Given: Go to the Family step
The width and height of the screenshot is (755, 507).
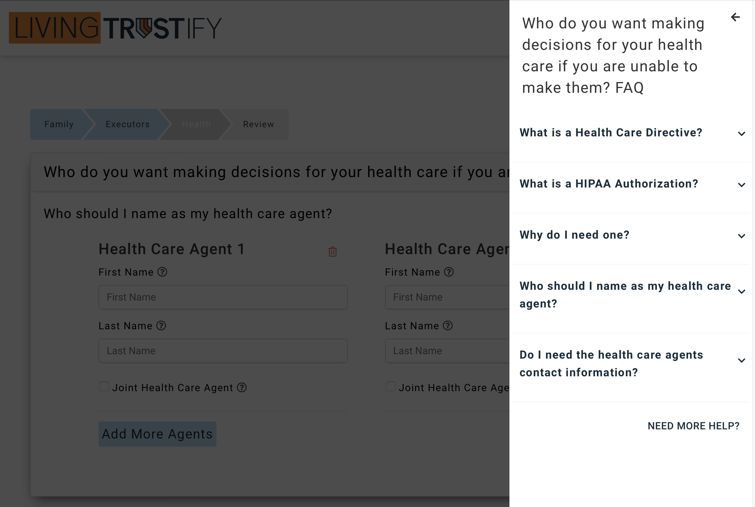Looking at the screenshot, I should coord(58,124).
